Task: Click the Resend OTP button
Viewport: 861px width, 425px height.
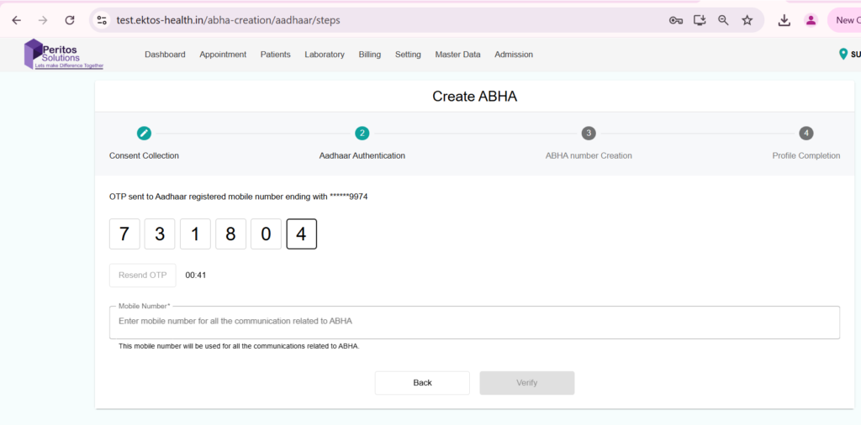Action: (143, 275)
